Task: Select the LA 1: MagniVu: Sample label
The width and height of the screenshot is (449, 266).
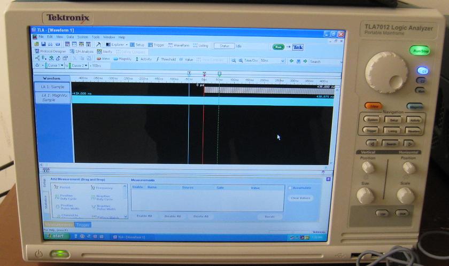Action: point(53,98)
